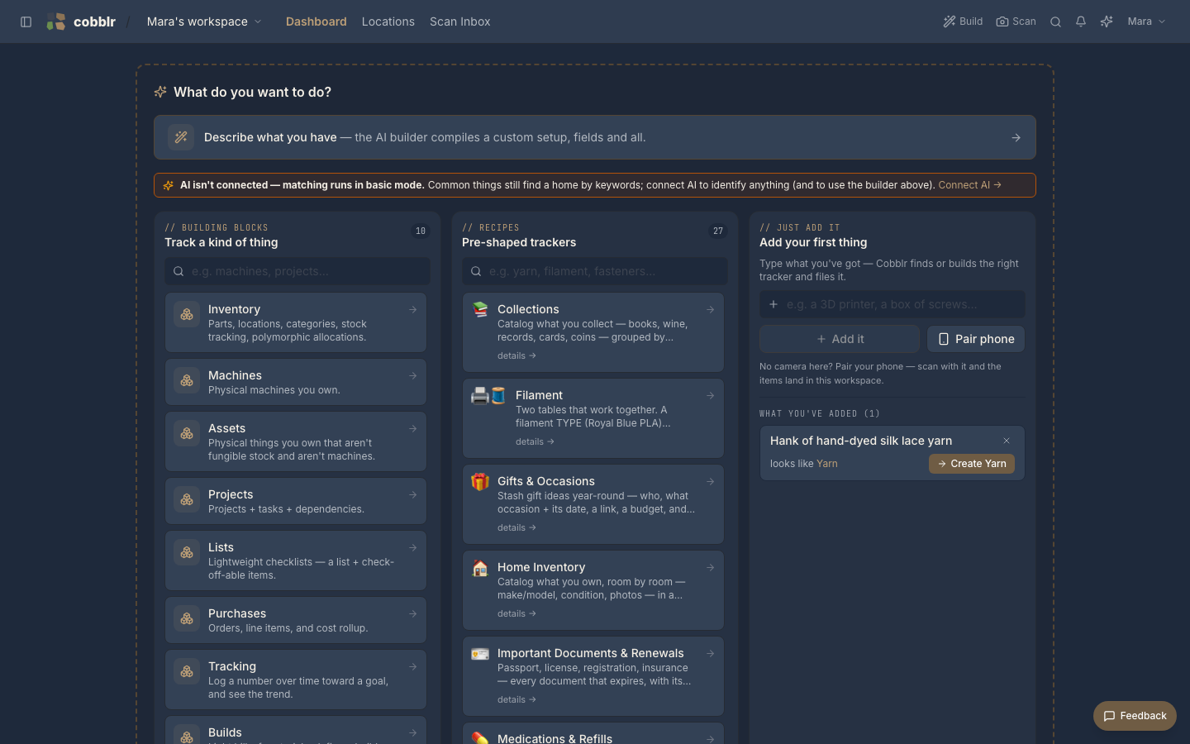Open the Inventory building block

296,322
